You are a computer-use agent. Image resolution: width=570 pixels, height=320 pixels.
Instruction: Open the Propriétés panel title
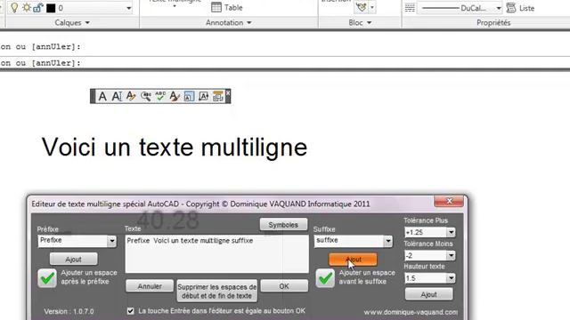(493, 22)
